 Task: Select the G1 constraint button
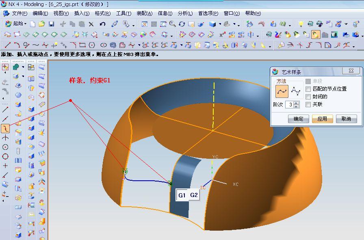pos(182,195)
